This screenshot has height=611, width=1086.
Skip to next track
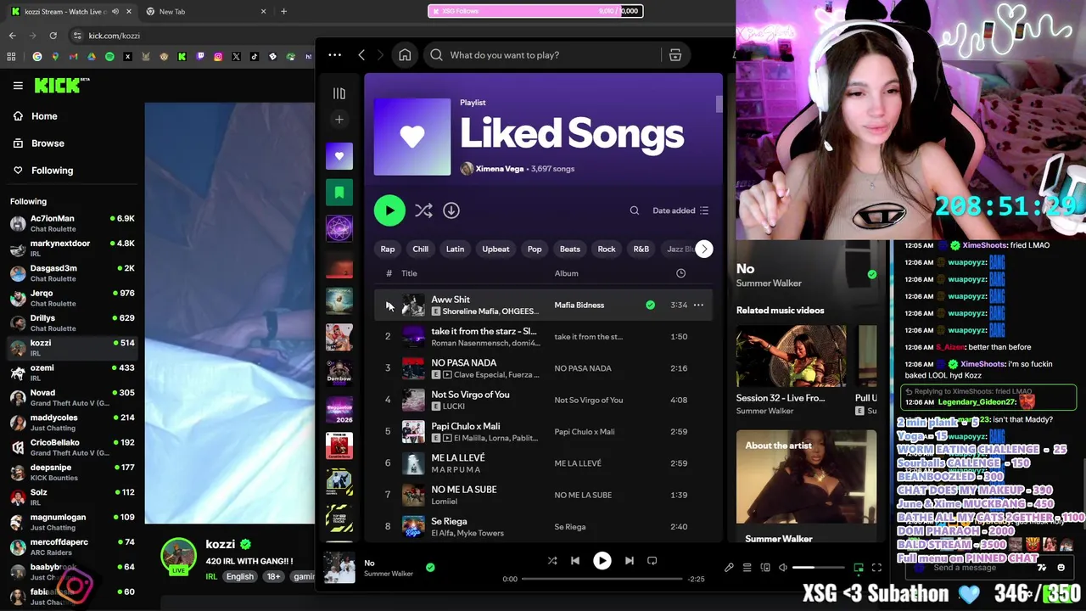(629, 561)
